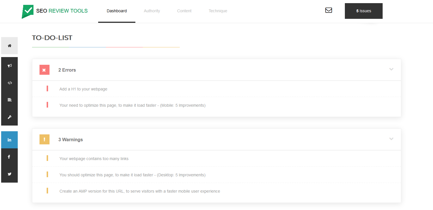Click the '2 Errors' heading text
Image resolution: width=433 pixels, height=210 pixels.
pos(67,70)
